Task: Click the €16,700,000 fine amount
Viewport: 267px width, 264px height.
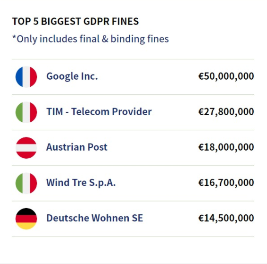Action: pos(226,182)
